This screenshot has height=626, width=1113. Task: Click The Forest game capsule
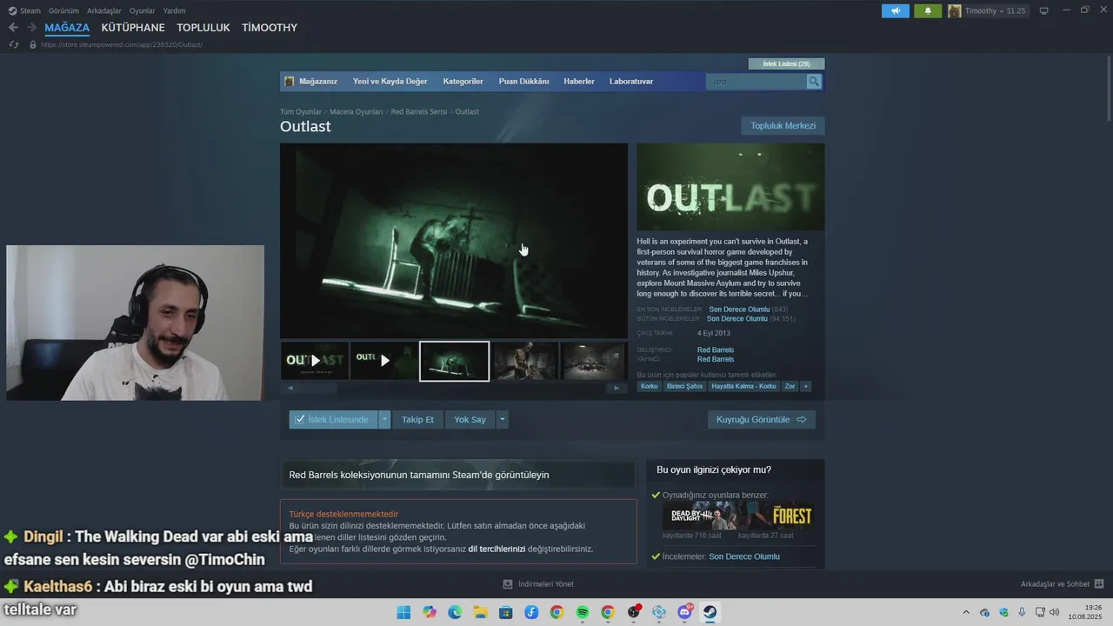click(x=776, y=516)
